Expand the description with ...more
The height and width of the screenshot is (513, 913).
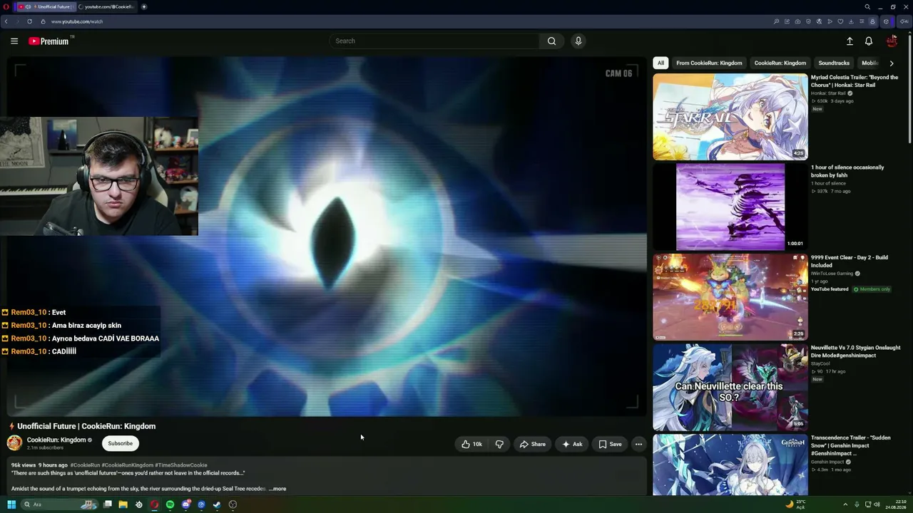click(x=277, y=489)
